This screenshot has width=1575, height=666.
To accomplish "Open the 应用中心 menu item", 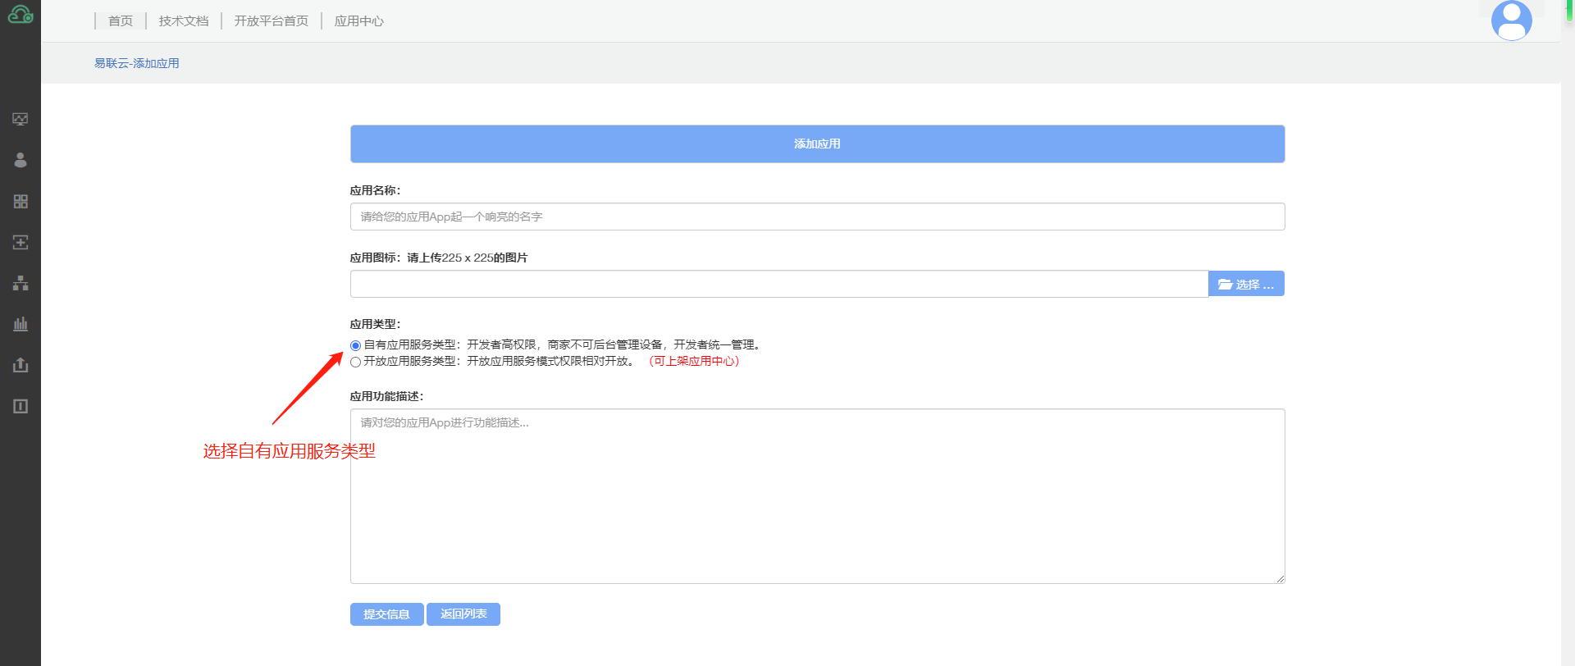I will point(358,21).
